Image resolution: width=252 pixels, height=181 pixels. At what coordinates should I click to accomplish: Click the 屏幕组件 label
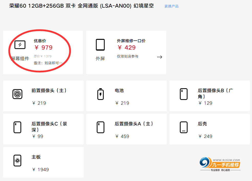(20, 59)
